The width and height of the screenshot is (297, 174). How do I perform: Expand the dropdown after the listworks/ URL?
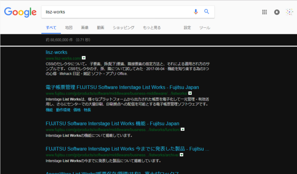click(x=190, y=93)
